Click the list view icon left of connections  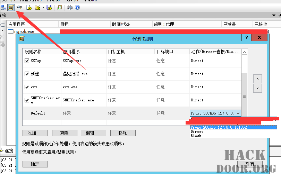[x=2, y=25]
